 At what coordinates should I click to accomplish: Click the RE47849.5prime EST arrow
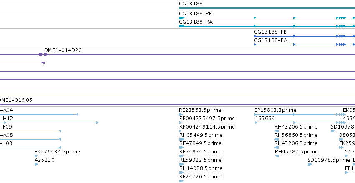tap(181, 148)
